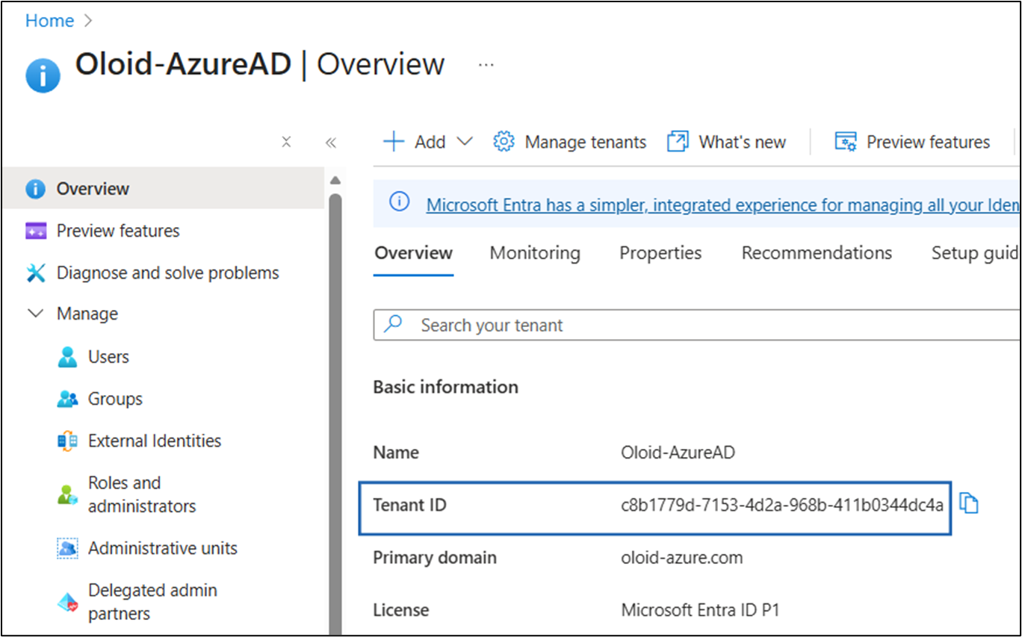The height and width of the screenshot is (637, 1022).
Task: Click the Delegated admin partners icon
Action: click(67, 602)
